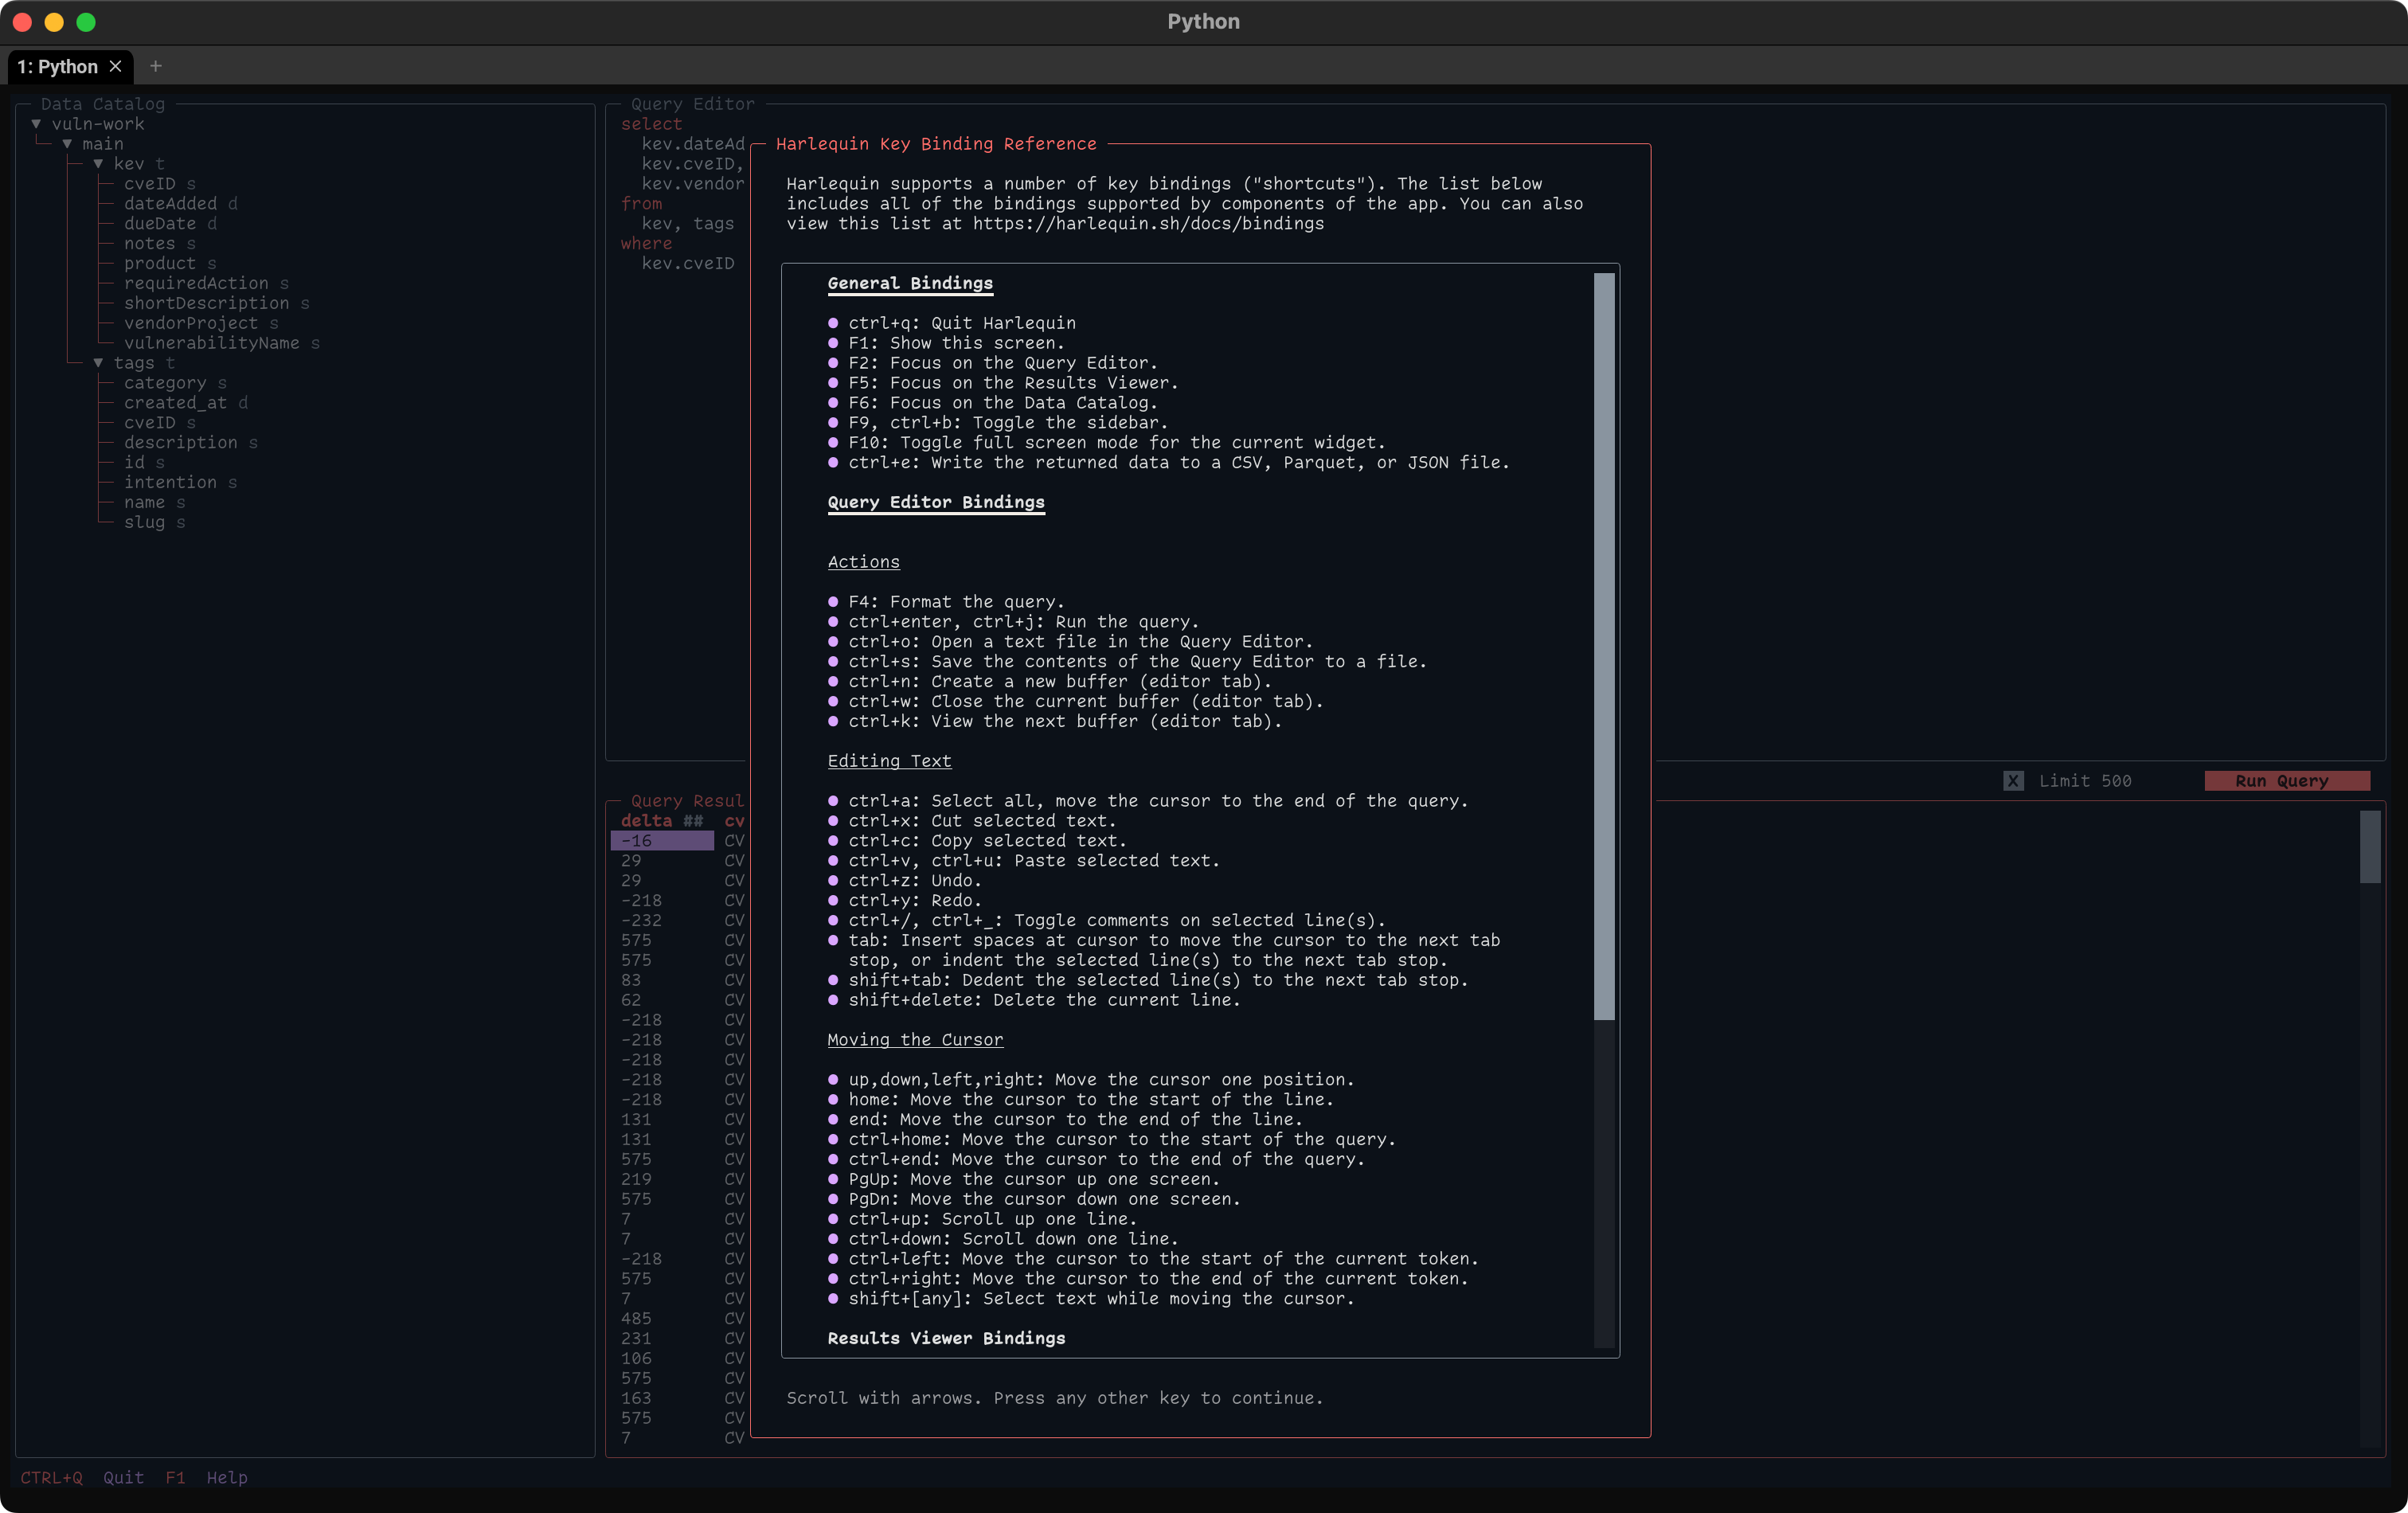Collapse the vuln-work database node
Viewport: 2408px width, 1513px height.
pyautogui.click(x=36, y=124)
